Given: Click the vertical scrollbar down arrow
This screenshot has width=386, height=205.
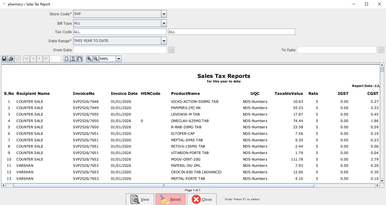Looking at the screenshot, I should (x=382, y=181).
